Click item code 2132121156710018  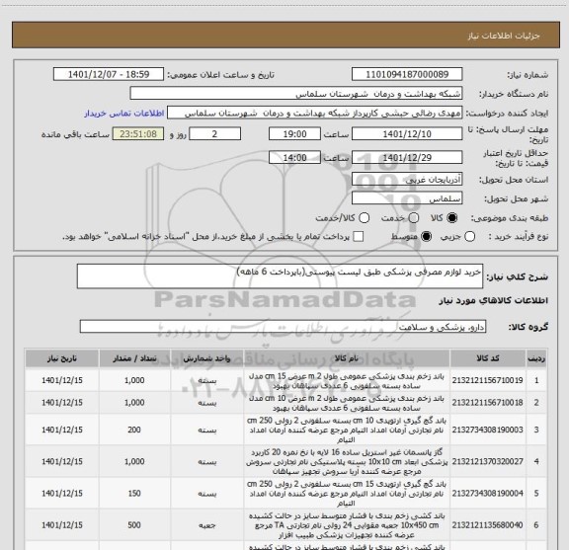click(x=487, y=402)
